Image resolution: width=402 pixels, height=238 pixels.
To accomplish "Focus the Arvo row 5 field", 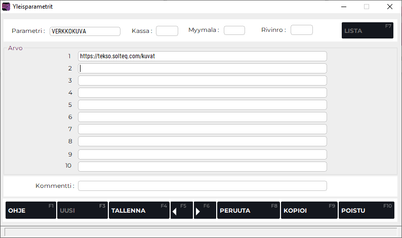I will 202,105.
